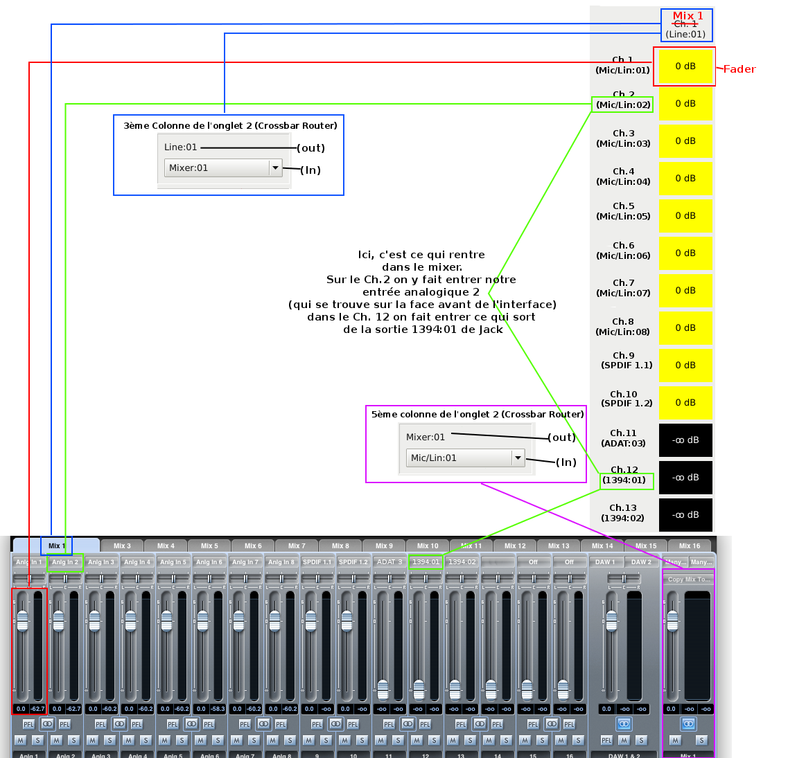Solo the Anlg 1 channel
Screen dimensions: 797x758
point(38,740)
